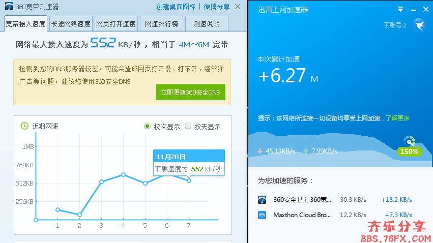Viewport: 433px width, 243px height.
Task: Click the 4M~6M bandwidth text
Action: tap(194, 44)
